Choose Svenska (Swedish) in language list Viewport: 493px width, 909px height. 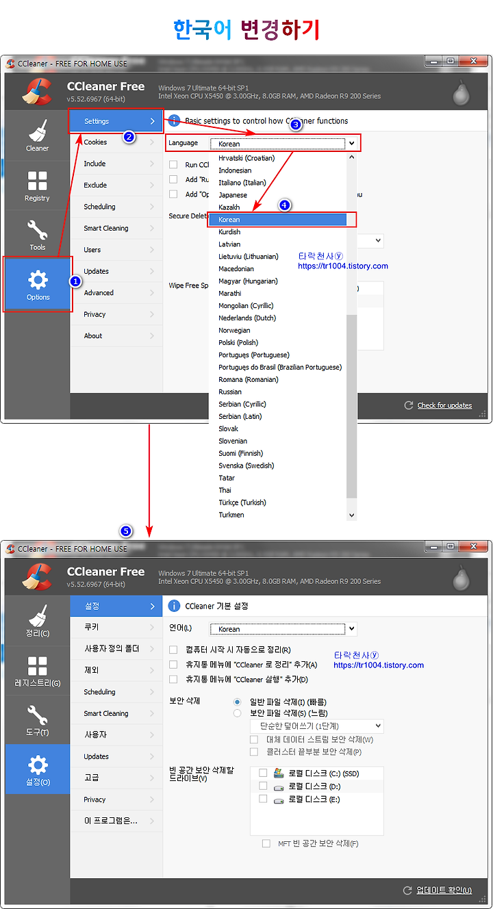coord(278,466)
